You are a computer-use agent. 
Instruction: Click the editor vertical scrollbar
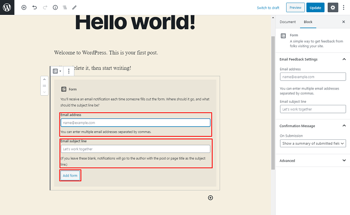pyautogui.click(x=273, y=103)
